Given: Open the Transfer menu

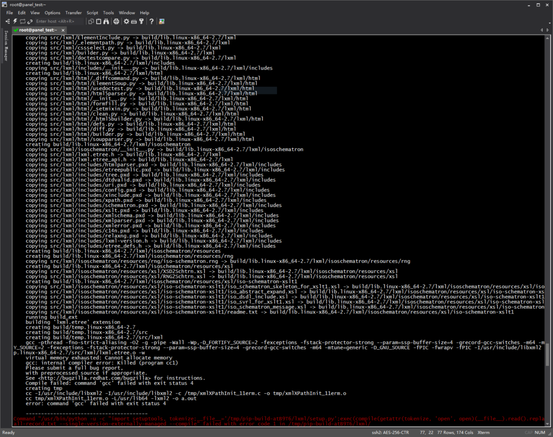Looking at the screenshot, I should 73,12.
